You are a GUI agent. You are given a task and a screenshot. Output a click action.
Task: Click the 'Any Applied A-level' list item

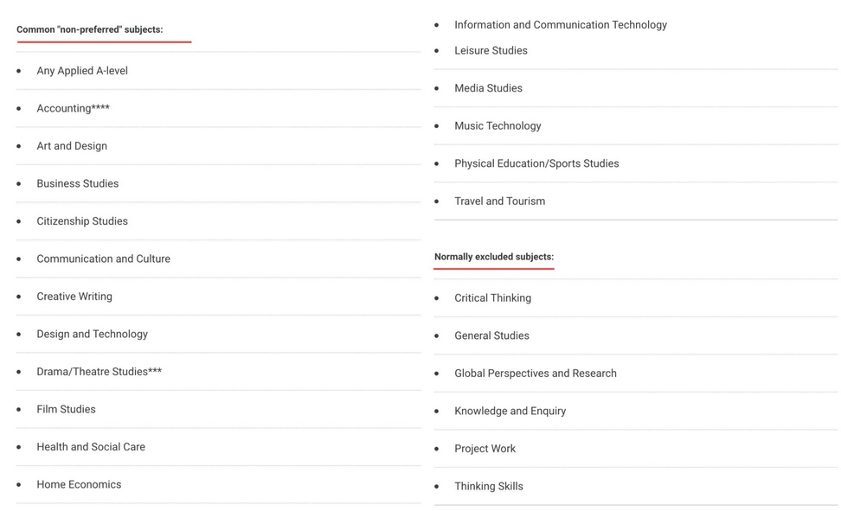pyautogui.click(x=82, y=71)
